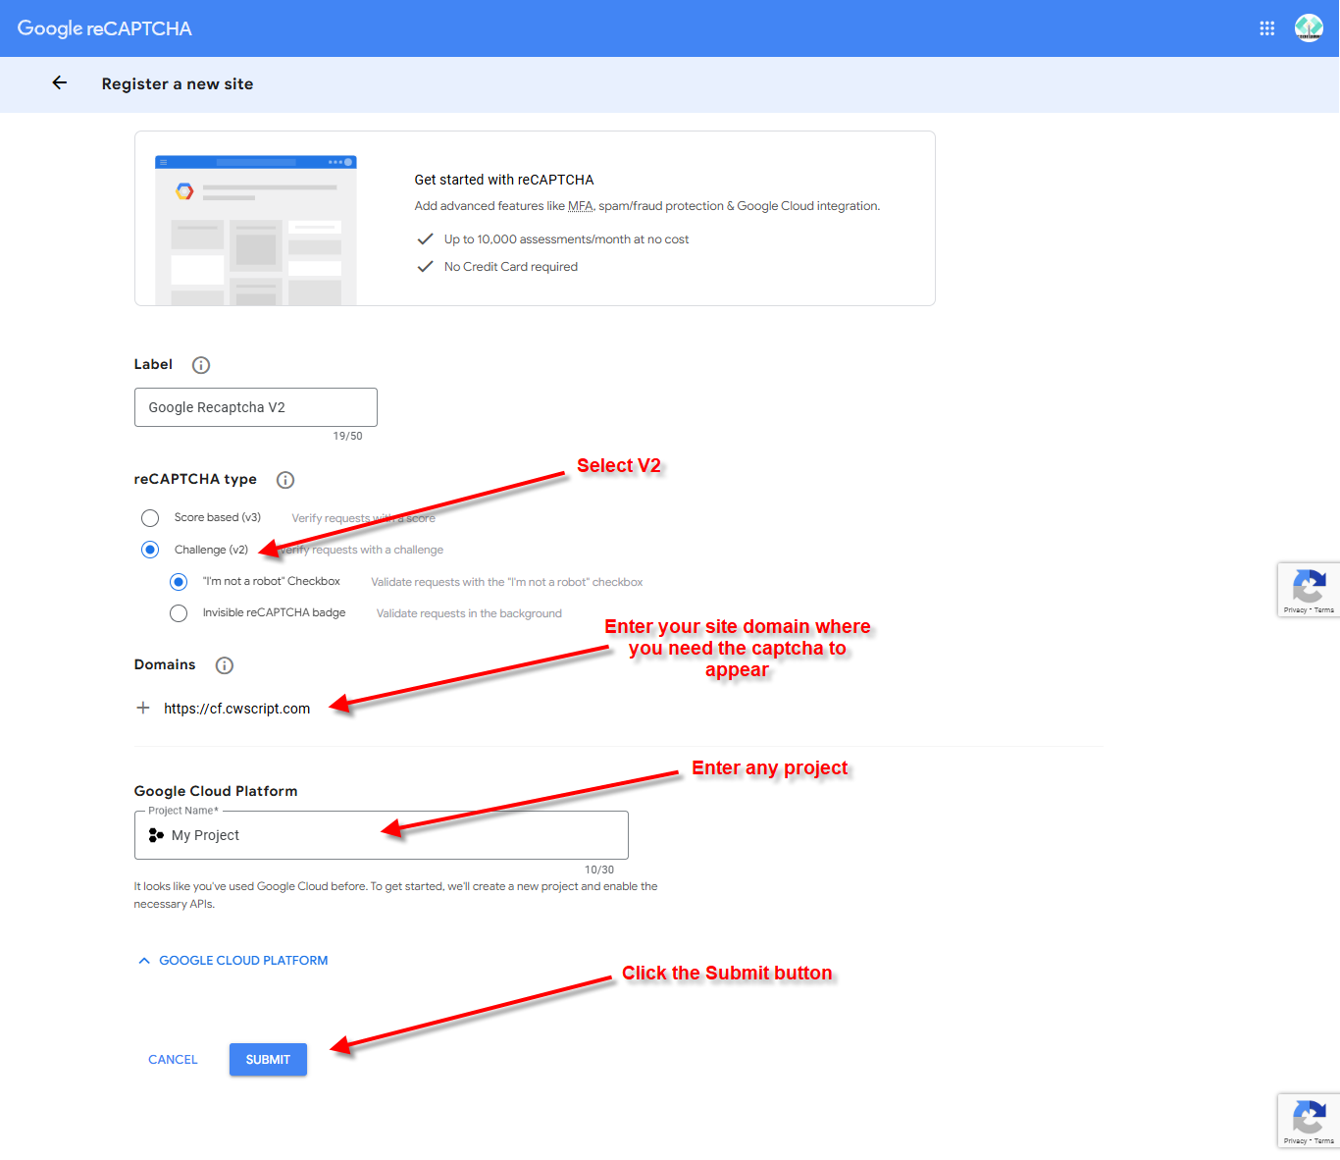1340x1160 pixels.
Task: Click the info icon next to Label
Action: [x=201, y=365]
